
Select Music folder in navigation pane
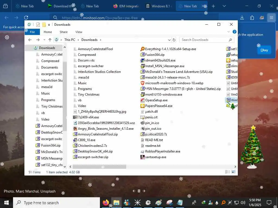pos(46,93)
